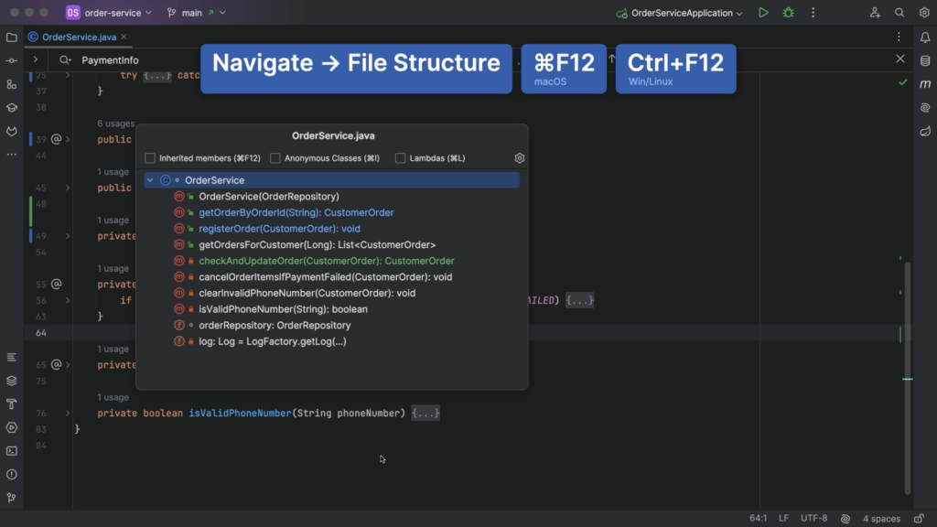Screen dimensions: 937x527
Task: Enable Lambdas checkbox
Action: [x=401, y=158]
